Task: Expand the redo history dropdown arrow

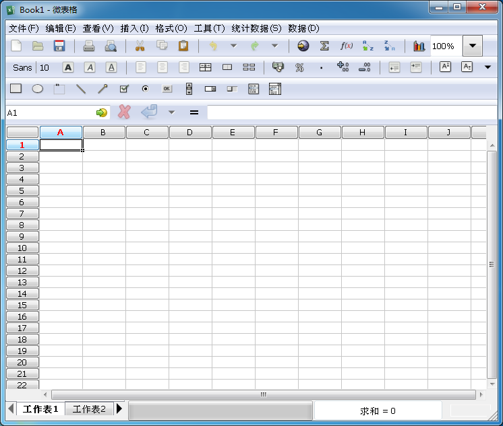Action: coord(274,46)
